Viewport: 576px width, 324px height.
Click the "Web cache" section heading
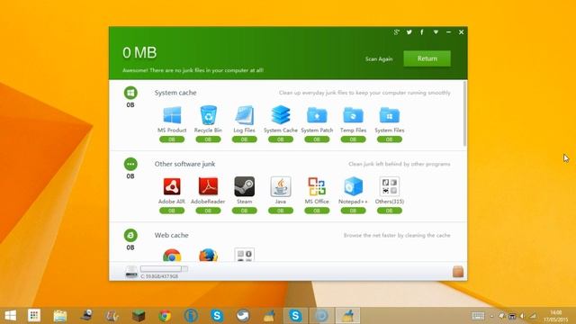pyautogui.click(x=172, y=235)
